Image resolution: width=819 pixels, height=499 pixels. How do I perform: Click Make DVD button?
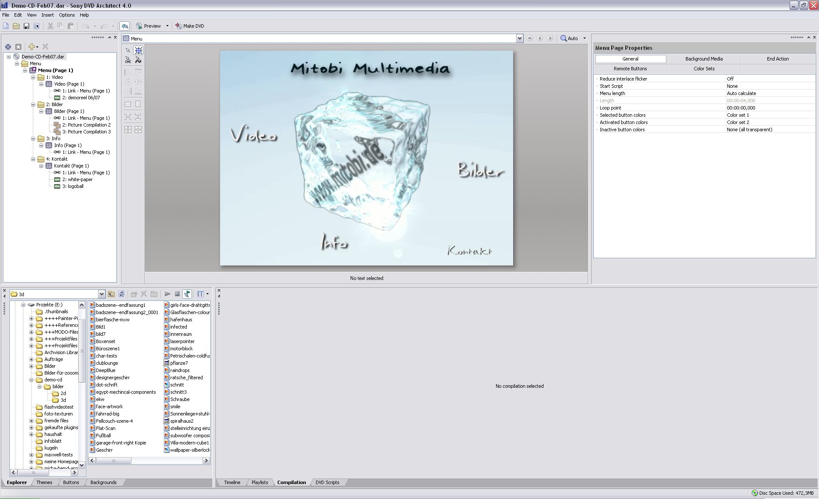coord(190,26)
